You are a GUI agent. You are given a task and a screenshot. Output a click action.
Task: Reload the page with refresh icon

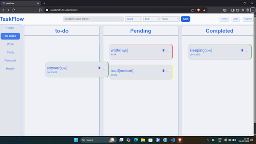[x=13, y=10]
